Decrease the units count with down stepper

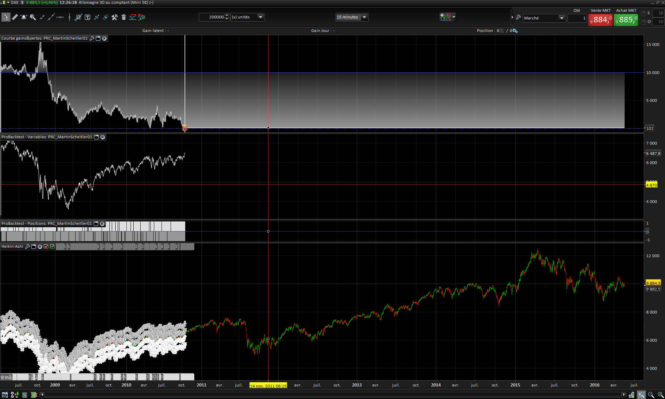tap(227, 19)
